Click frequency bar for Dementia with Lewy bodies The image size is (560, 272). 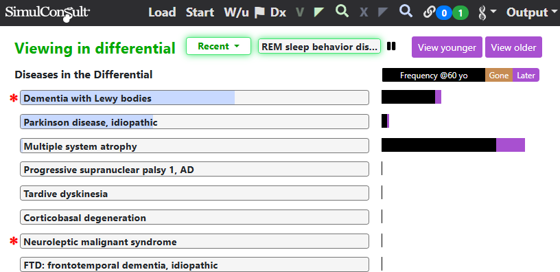coord(411,97)
